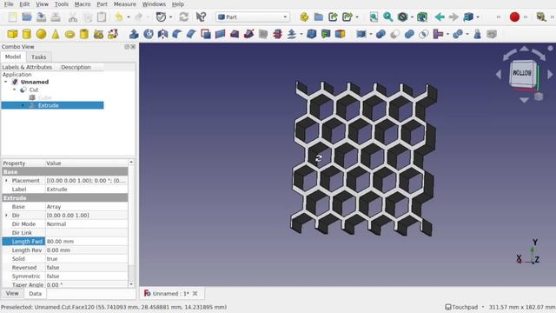The image size is (556, 313).
Task: Rotate view with nav cube right arrow
Action: pyautogui.click(x=550, y=74)
